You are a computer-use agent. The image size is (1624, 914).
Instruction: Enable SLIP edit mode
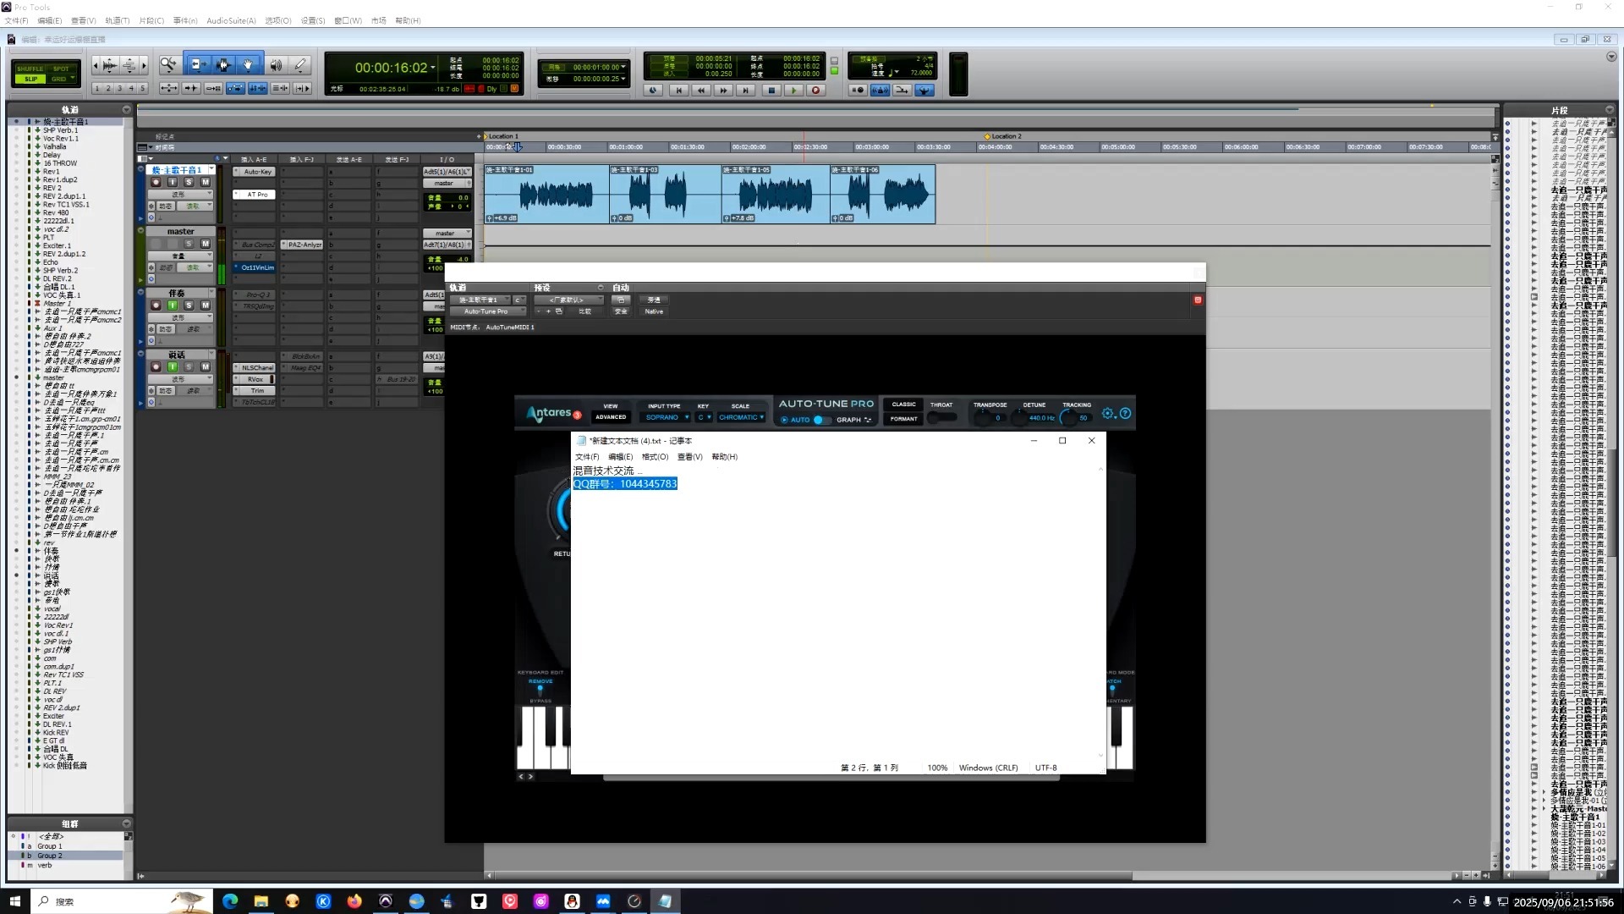click(31, 79)
